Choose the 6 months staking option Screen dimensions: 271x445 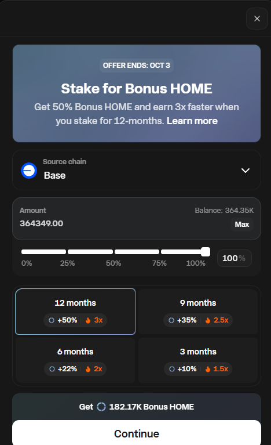tap(75, 360)
